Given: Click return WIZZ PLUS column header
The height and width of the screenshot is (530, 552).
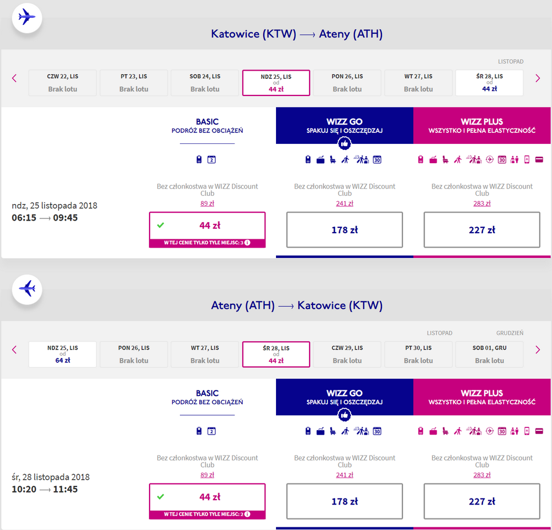Looking at the screenshot, I should 481,397.
